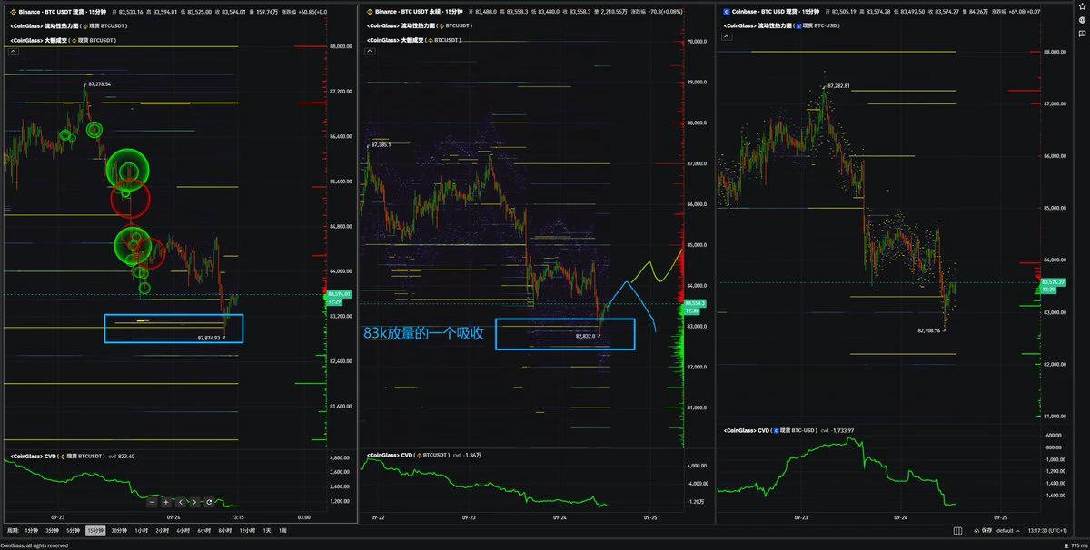Screen dimensions: 1090x550
Task: Select the 1分钟 timeframe
Action: pos(32,531)
